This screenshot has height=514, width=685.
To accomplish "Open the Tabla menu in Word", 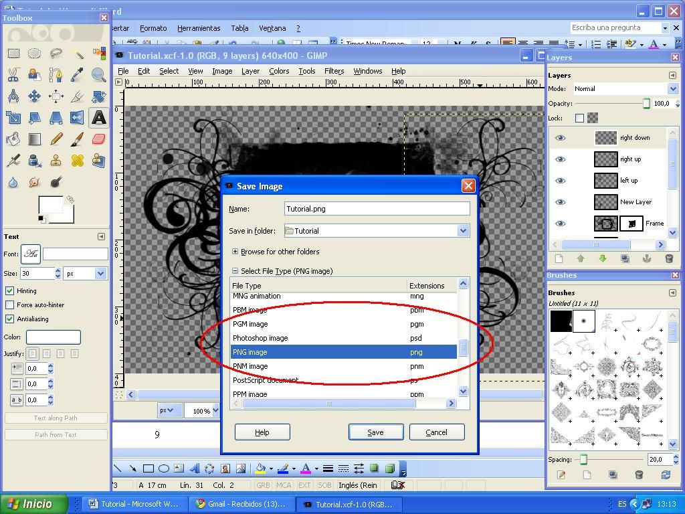I will 239,28.
